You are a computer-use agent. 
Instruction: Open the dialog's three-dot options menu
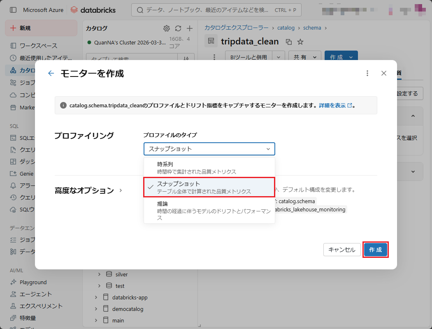[367, 73]
